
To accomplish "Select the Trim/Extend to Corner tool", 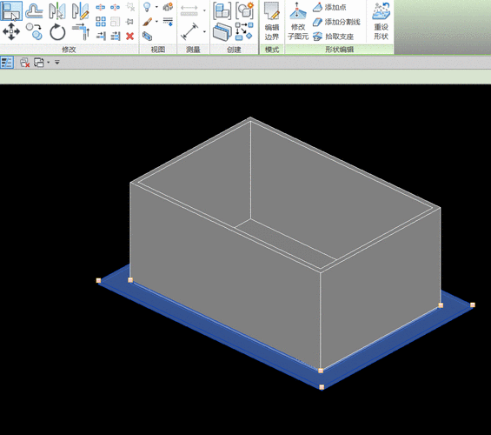I will point(81,31).
